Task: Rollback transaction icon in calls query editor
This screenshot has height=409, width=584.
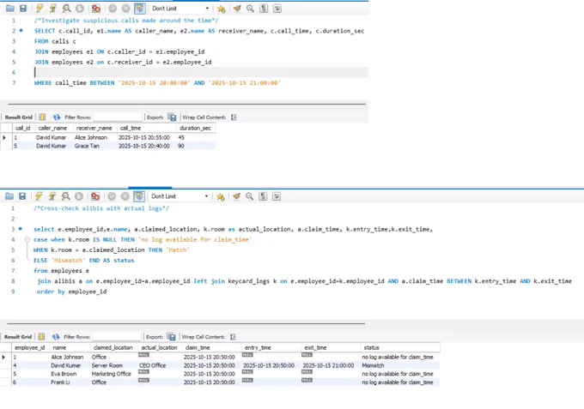Action: [126, 9]
